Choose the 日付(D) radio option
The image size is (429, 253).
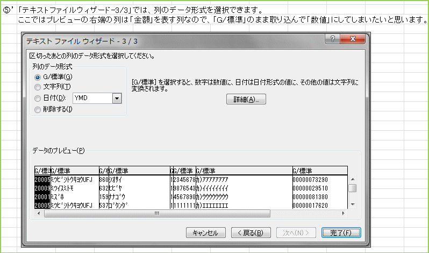click(38, 99)
